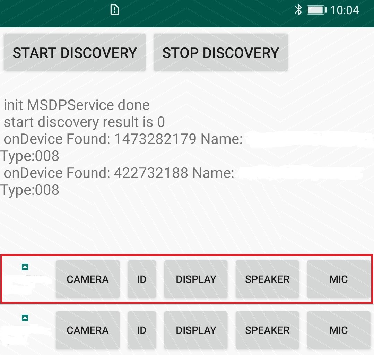
Task: Enable MIC in the first device row
Action: coord(338,279)
